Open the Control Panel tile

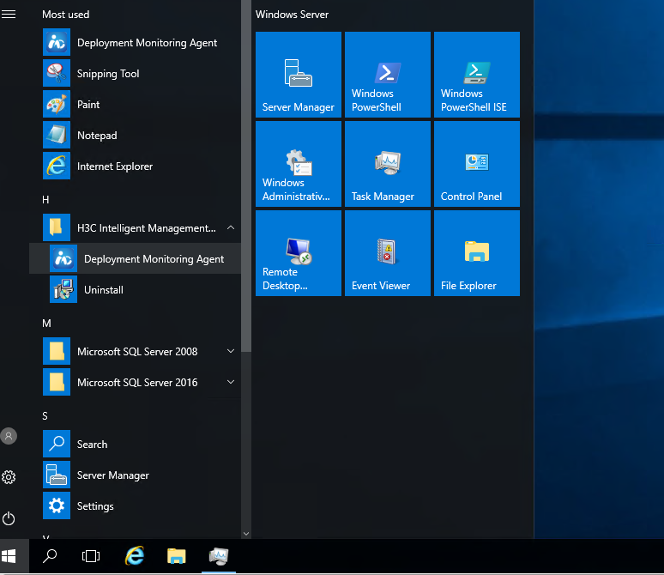[477, 164]
